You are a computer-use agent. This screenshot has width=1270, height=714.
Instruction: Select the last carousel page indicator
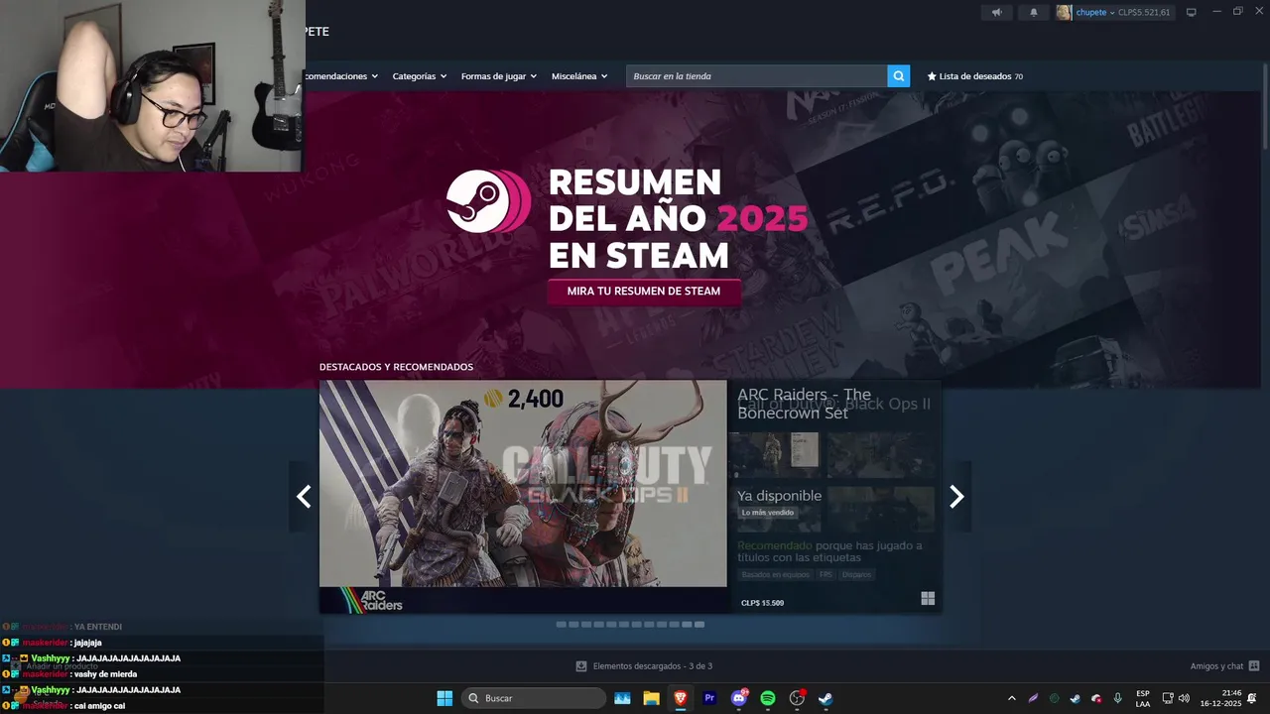pos(699,625)
